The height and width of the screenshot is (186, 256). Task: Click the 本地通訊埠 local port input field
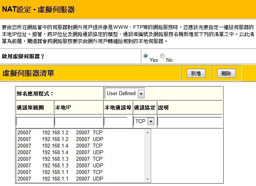(x=116, y=122)
